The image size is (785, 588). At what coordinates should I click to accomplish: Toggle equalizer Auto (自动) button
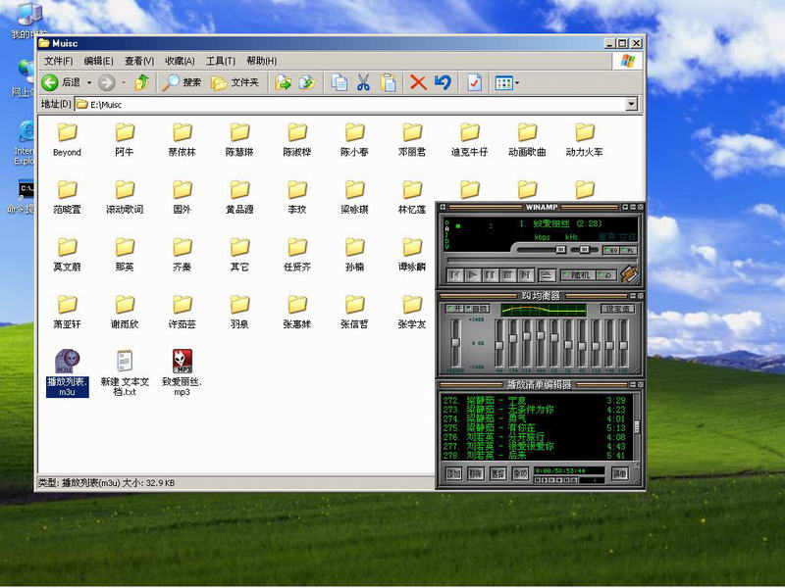click(478, 308)
